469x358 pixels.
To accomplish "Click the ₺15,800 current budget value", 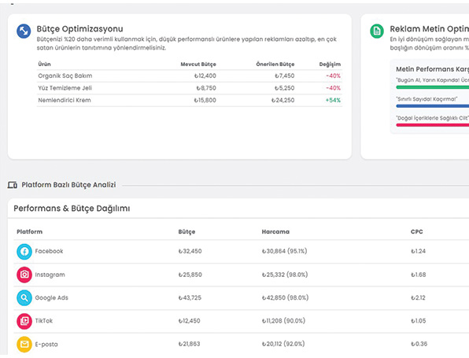I will 205,100.
